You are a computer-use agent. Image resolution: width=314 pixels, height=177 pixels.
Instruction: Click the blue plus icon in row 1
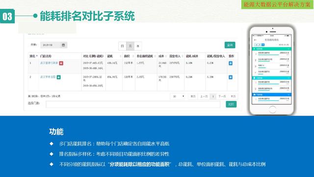(231, 63)
